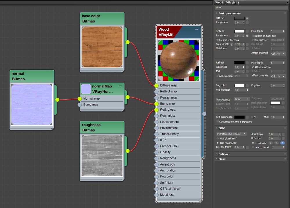Expand the Options rollout

pyautogui.click(x=223, y=154)
